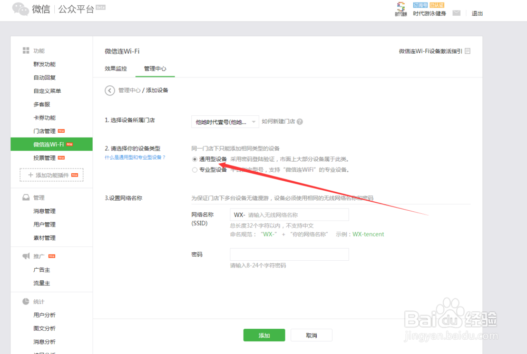Click the account avatar thumbnail
The width and height of the screenshot is (527, 354).
click(x=401, y=9)
